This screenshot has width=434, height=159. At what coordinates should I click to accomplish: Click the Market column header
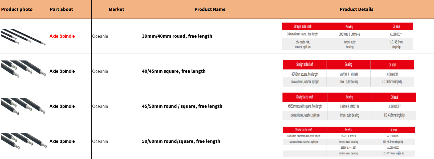116,9
